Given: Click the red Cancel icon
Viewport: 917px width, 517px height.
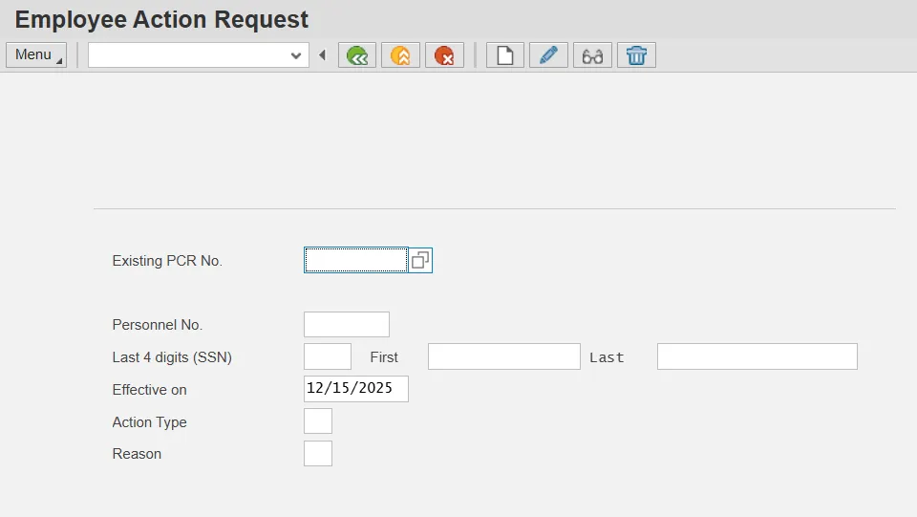Looking at the screenshot, I should (444, 55).
